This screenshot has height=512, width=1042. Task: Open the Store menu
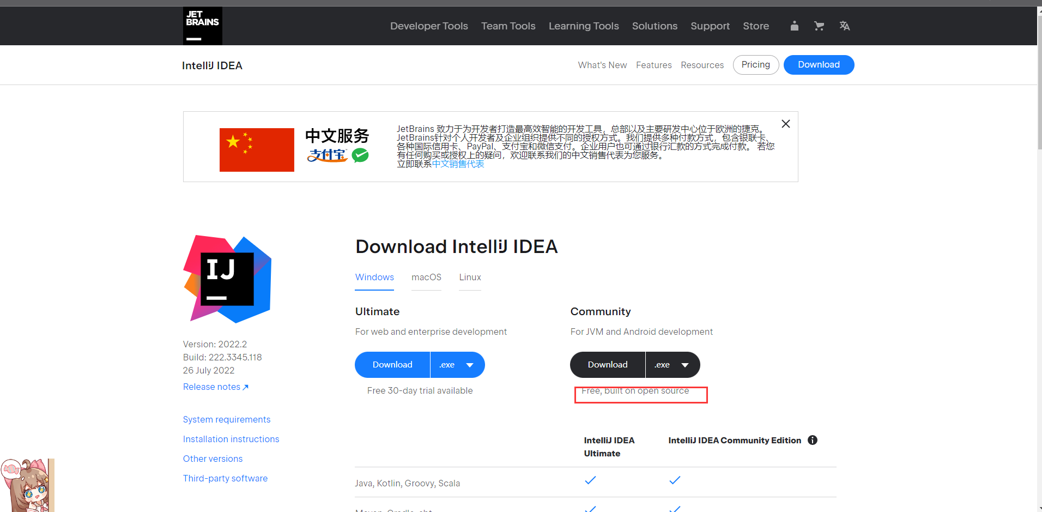[x=756, y=26]
